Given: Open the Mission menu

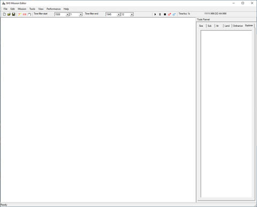Looking at the screenshot, I should click(22, 9).
